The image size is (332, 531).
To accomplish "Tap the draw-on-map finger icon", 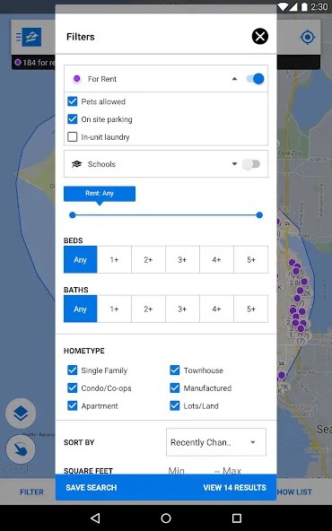I will click(x=21, y=449).
